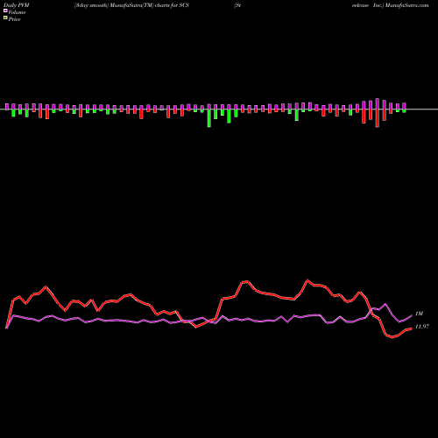Click the tallest green volume bar below the axis

209,118
